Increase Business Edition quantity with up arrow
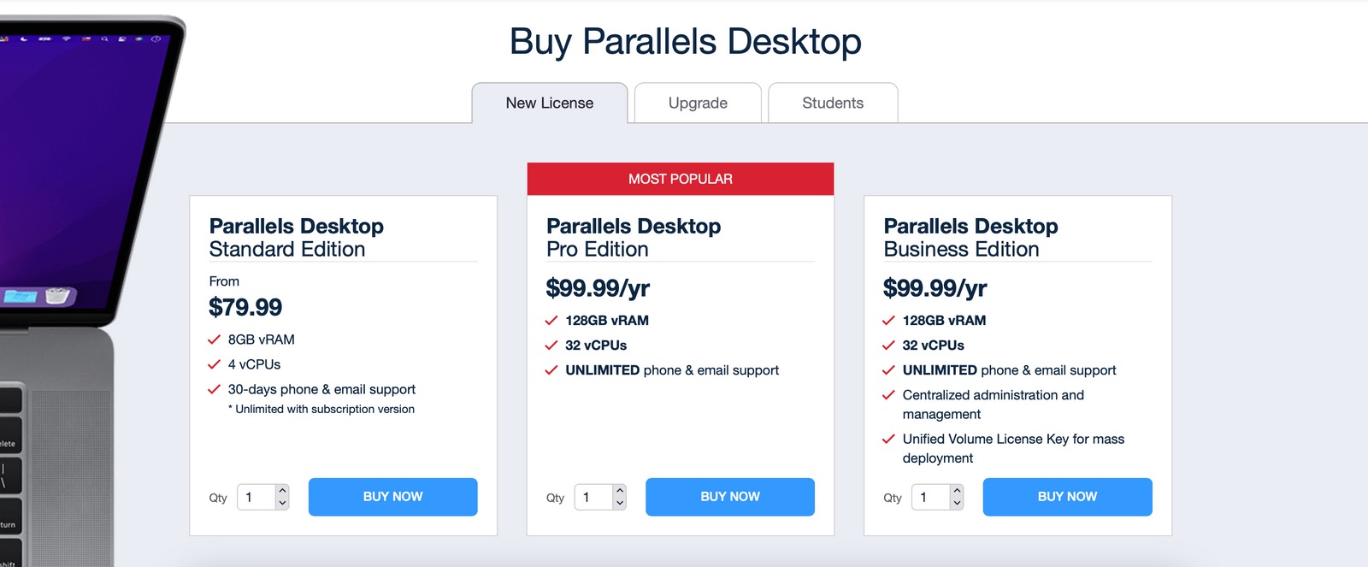The width and height of the screenshot is (1368, 567). point(957,491)
